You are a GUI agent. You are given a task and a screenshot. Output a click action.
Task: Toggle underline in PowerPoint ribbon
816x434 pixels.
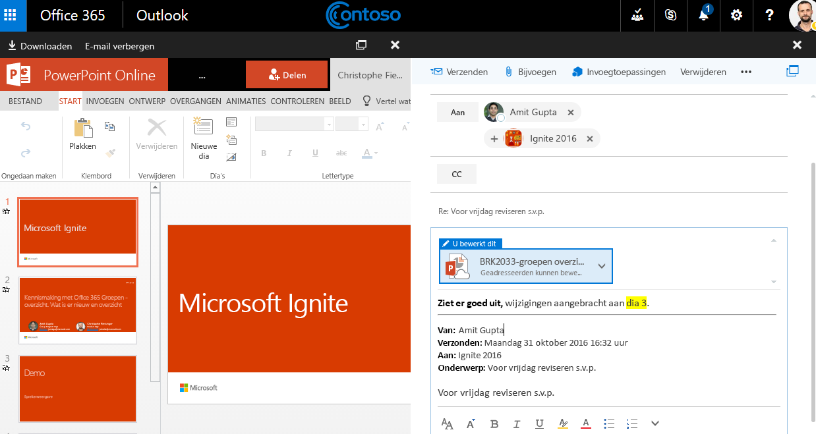click(x=315, y=153)
